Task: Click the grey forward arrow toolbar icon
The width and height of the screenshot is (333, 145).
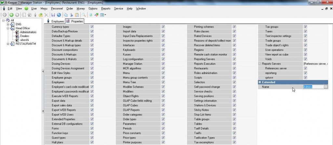Action: tap(17, 15)
